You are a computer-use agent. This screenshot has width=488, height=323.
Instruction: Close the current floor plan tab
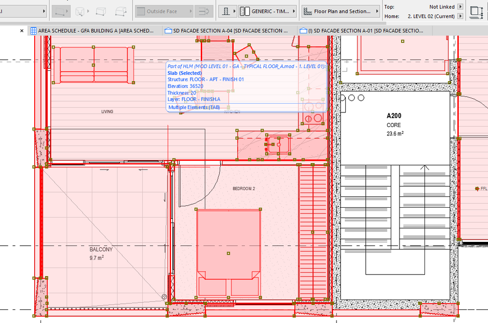click(21, 31)
